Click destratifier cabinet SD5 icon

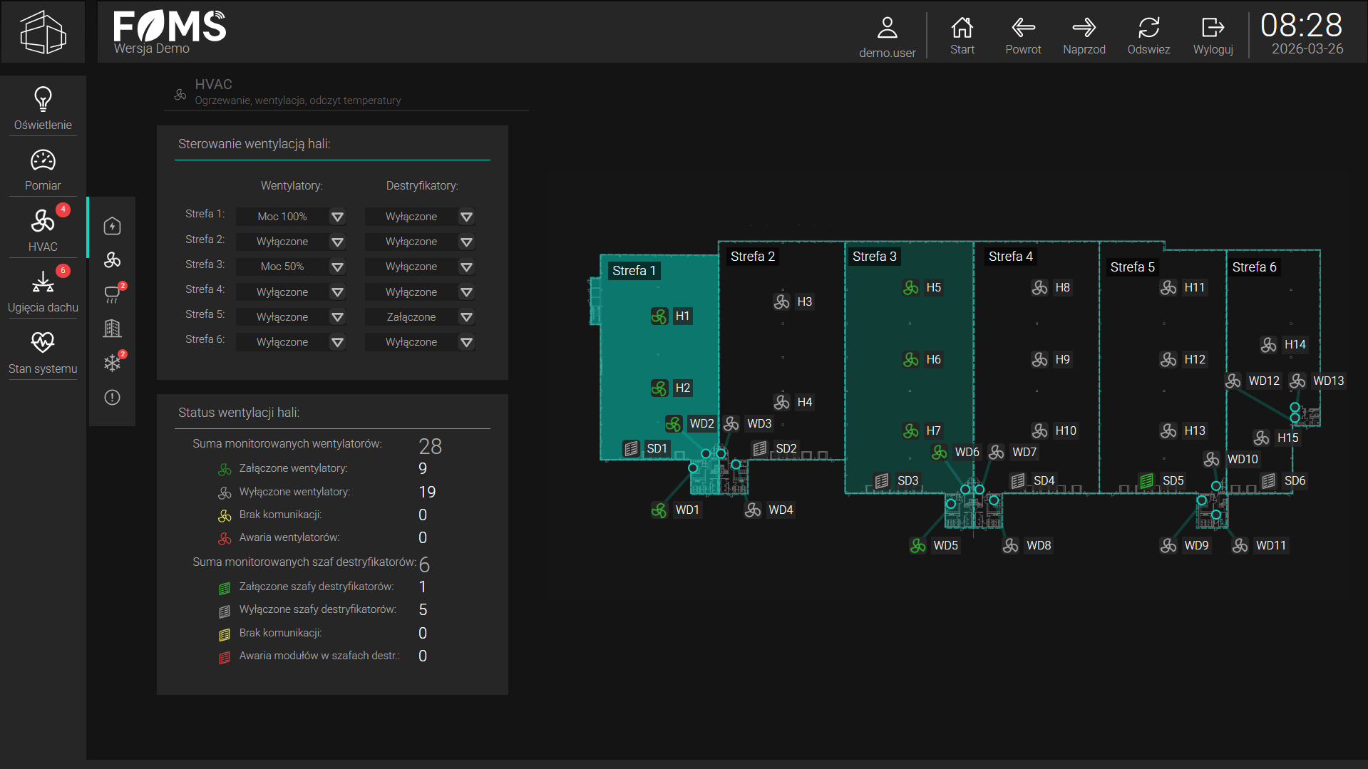pyautogui.click(x=1146, y=481)
